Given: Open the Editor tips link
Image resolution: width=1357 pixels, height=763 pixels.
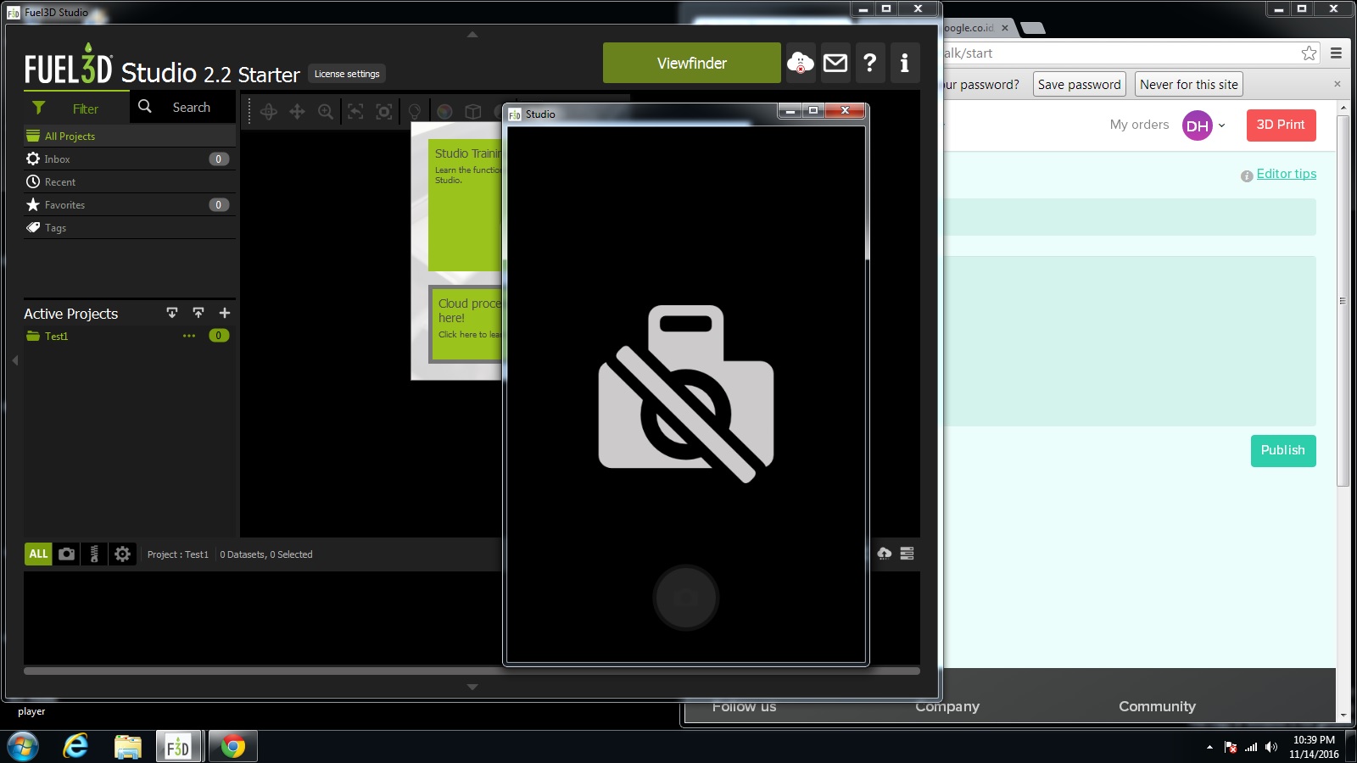Looking at the screenshot, I should (1286, 174).
